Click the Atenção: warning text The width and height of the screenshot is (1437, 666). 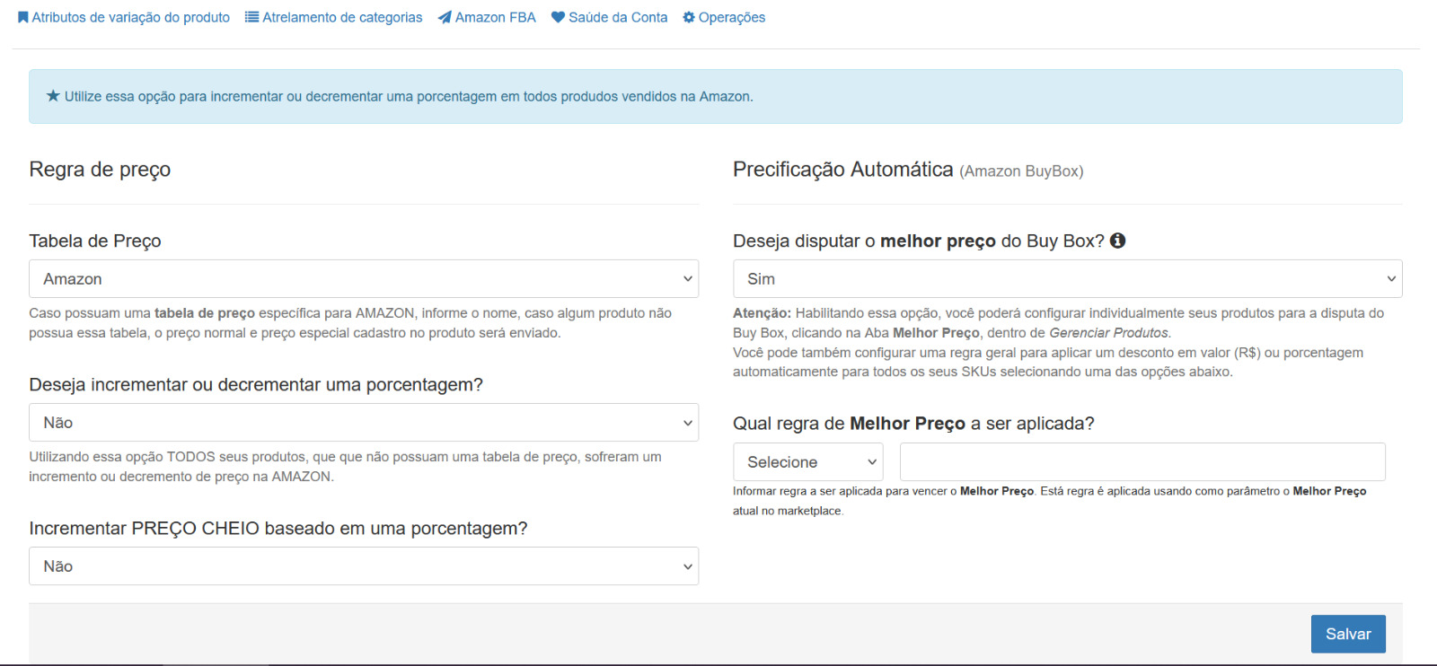pos(762,313)
